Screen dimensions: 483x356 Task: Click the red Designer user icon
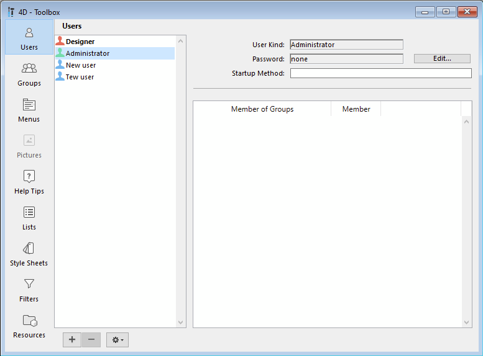pyautogui.click(x=60, y=41)
